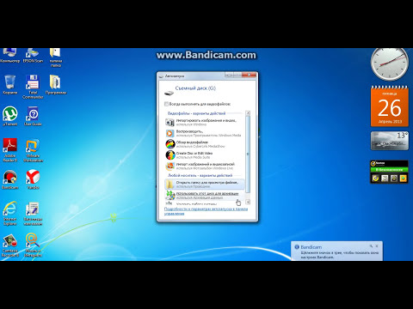Select the Adobe Reader shortcut
Screen dimensions: 413x309
pyautogui.click(x=10, y=150)
